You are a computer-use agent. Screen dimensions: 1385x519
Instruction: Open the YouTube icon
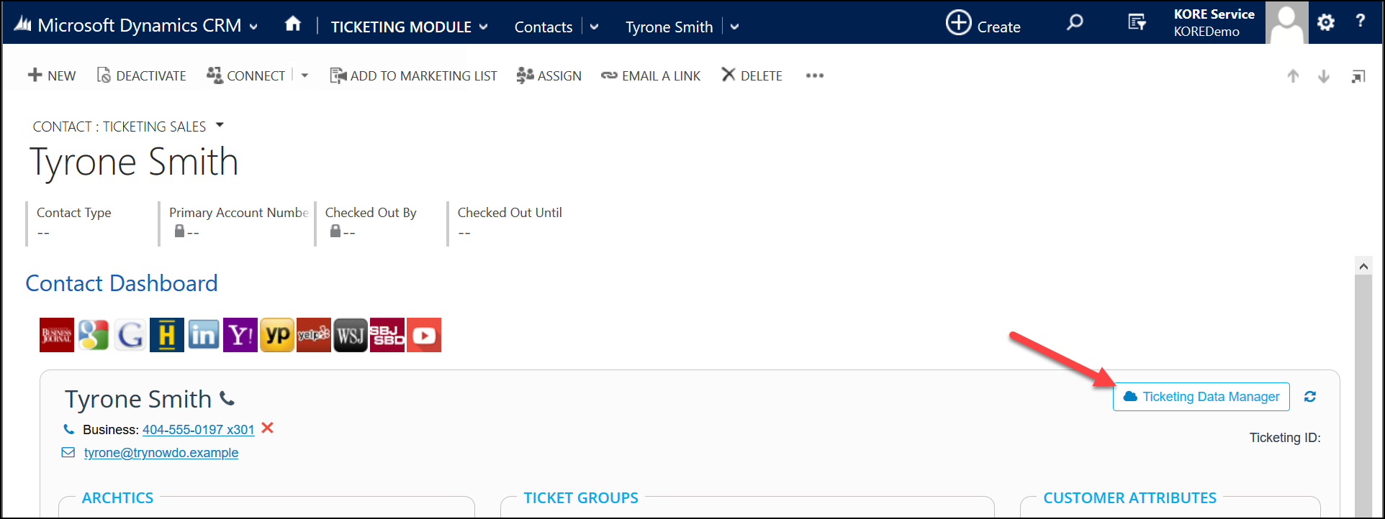pyautogui.click(x=424, y=335)
